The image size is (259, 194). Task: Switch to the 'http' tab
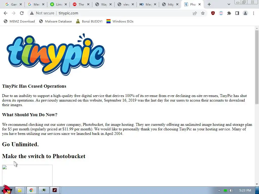tap(168, 5)
